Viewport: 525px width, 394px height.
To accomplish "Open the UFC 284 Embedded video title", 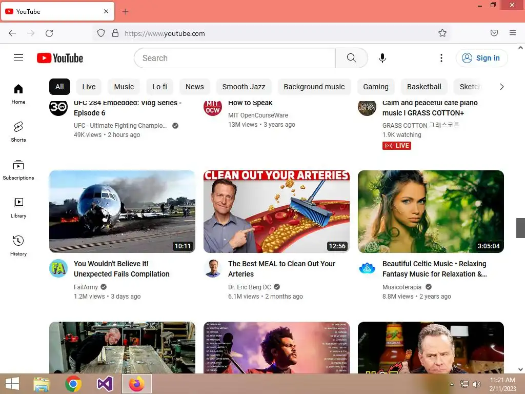I will coord(128,108).
